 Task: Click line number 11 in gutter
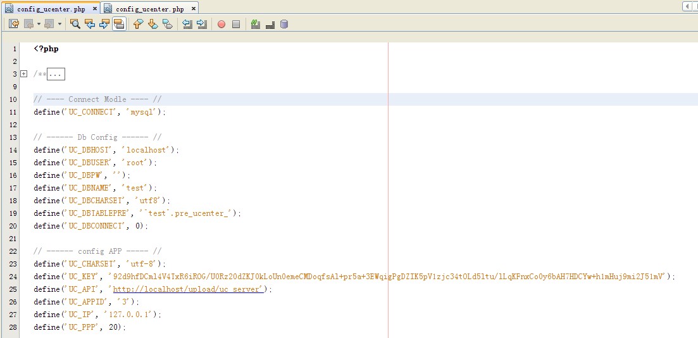pyautogui.click(x=13, y=112)
